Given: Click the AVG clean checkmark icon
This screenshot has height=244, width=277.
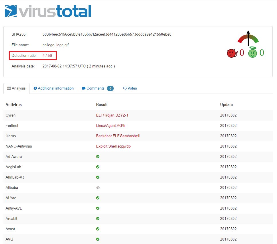Looking at the screenshot, I should 98,239.
